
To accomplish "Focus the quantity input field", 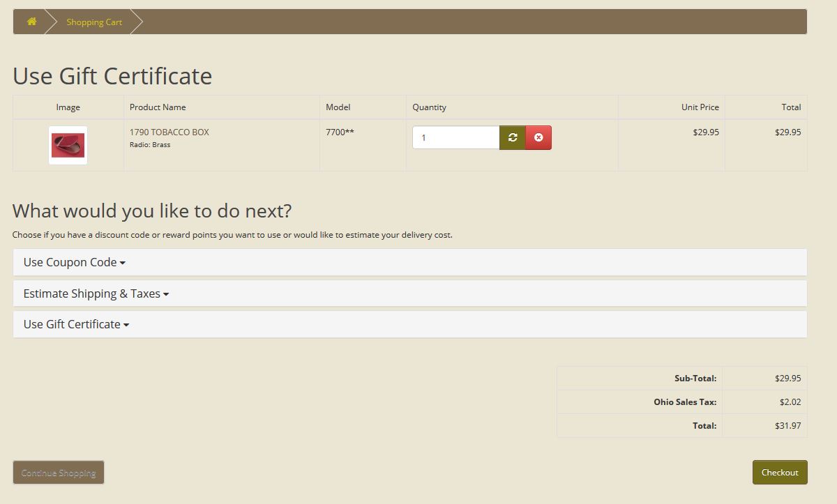I will [455, 137].
